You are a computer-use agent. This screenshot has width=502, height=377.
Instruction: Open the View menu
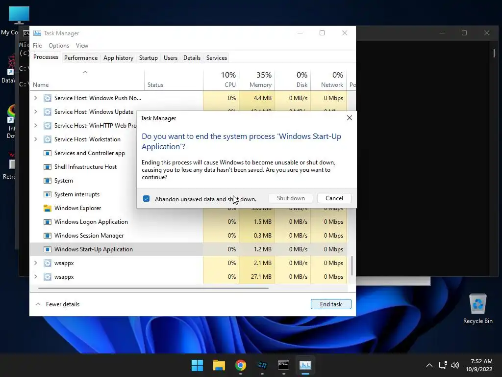tap(82, 46)
